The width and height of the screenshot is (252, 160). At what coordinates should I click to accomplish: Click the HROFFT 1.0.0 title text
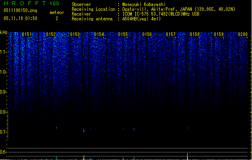(31, 3)
